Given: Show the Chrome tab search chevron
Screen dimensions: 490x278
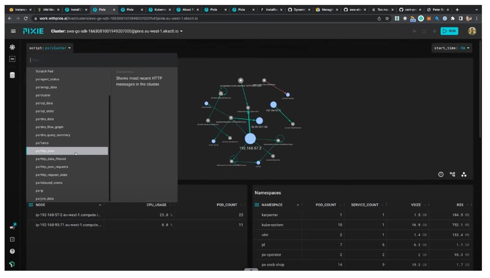Looking at the screenshot, I should [477, 9].
